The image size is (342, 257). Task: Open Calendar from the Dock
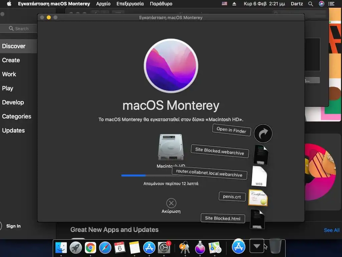tap(120, 248)
